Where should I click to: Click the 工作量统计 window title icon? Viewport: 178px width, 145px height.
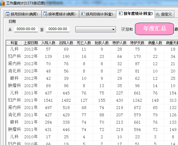[x=3, y=3]
